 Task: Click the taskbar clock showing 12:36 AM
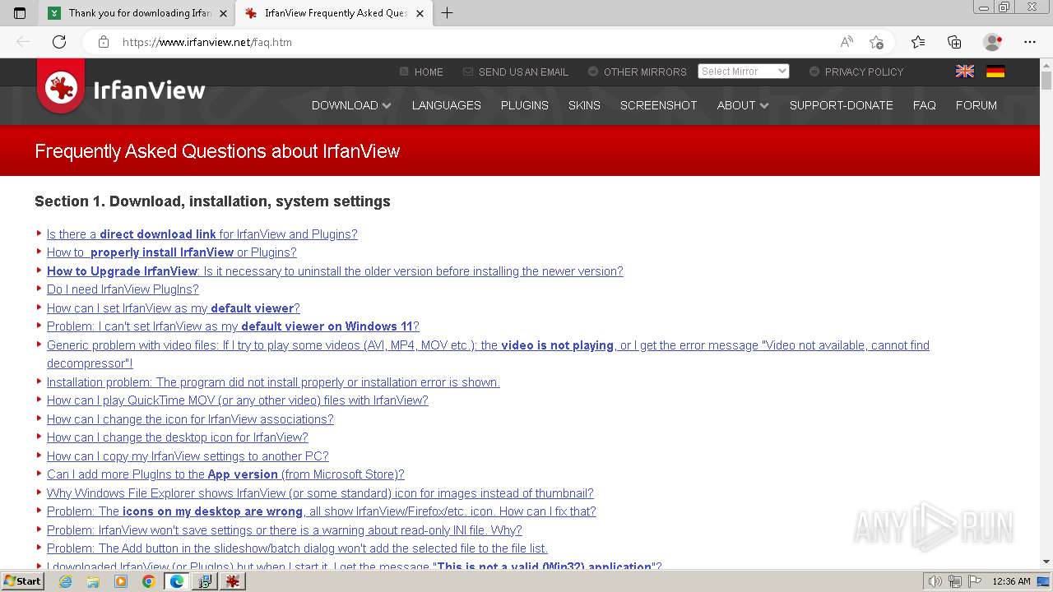[1011, 581]
